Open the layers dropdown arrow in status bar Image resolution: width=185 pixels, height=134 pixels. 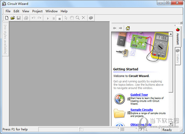coord(118,128)
